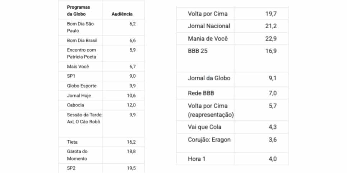This screenshot has width=347, height=173.
Task: Click Encontro com Patrícia Poeta cell
Action: coord(82,53)
